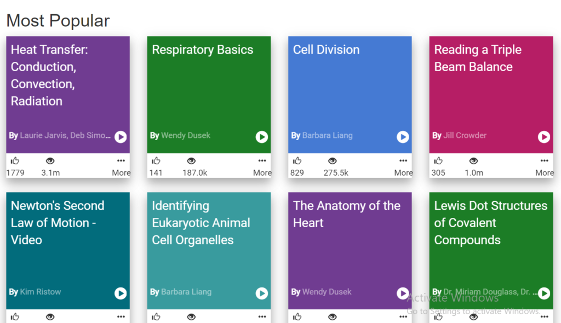The image size is (561, 323).
Task: Open author Wendy Dusek on Respiratory Basics
Action: pos(185,136)
